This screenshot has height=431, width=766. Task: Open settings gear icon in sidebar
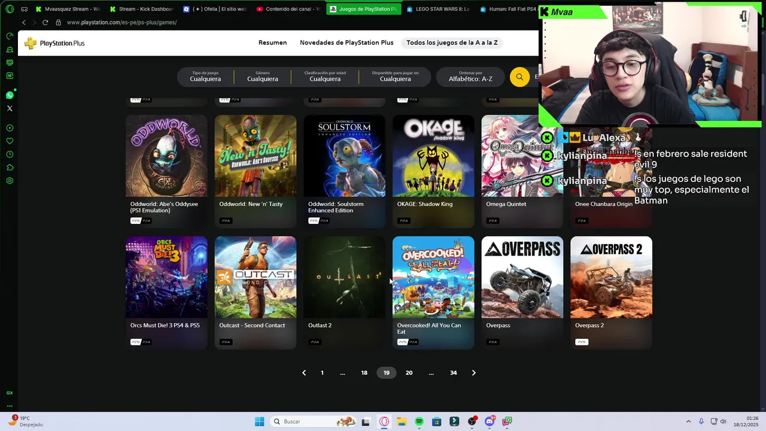10,181
